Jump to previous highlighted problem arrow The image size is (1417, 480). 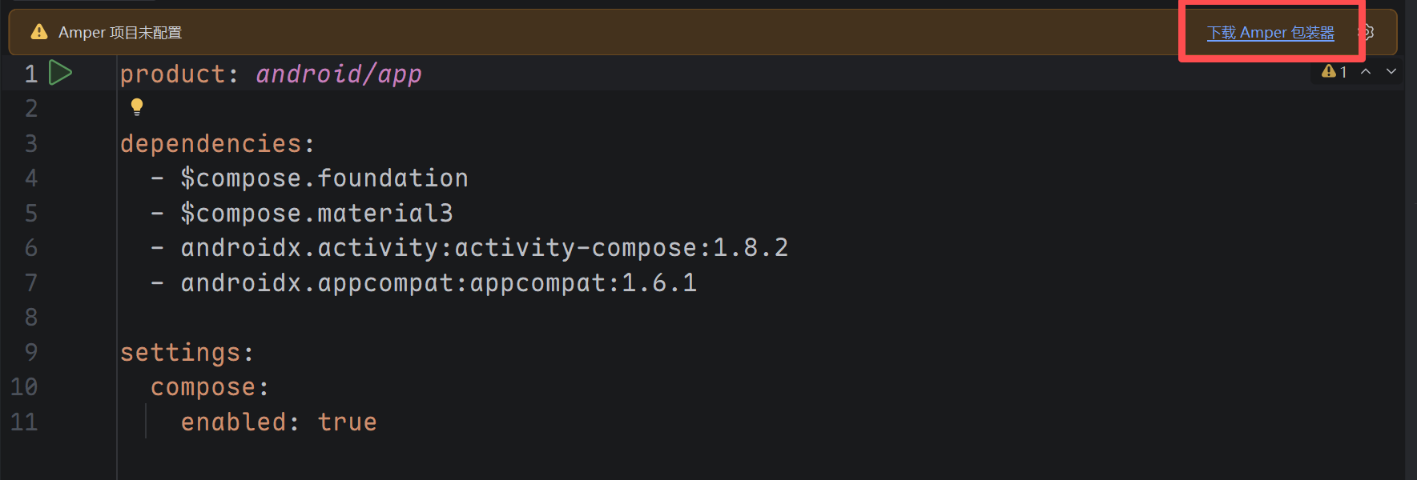1366,72
